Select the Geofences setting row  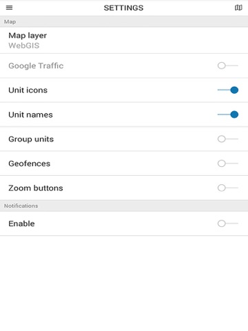click(x=124, y=163)
